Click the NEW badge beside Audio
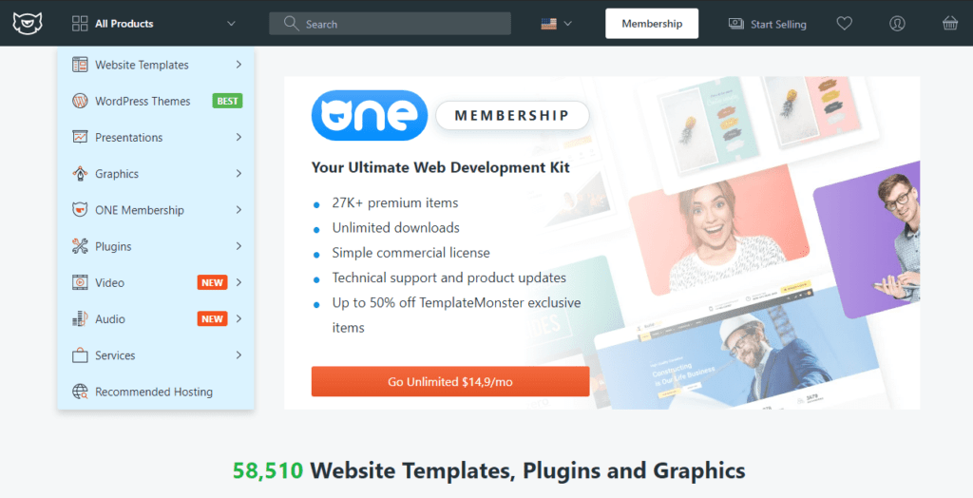This screenshot has width=973, height=498. 212,318
